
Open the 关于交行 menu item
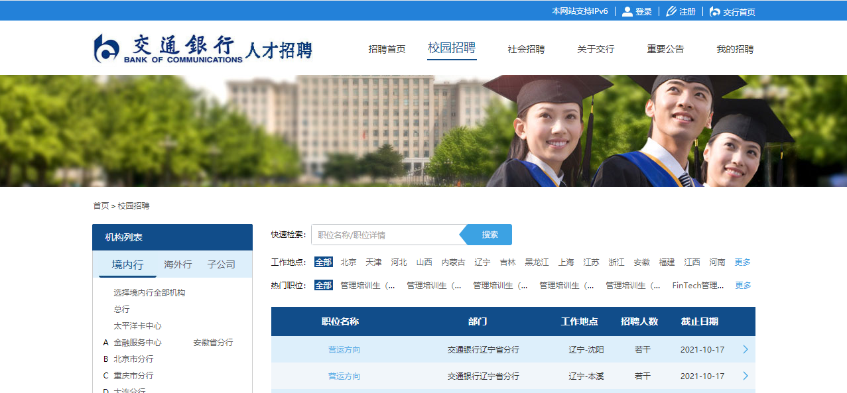click(x=596, y=49)
